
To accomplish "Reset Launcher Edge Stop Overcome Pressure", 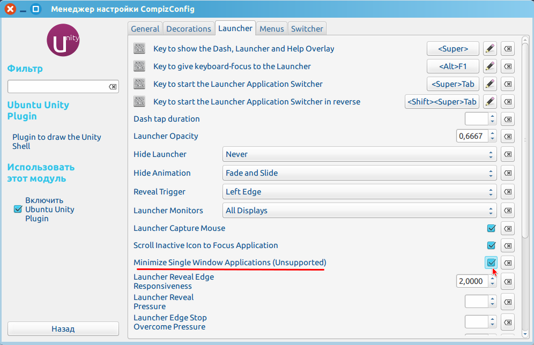I will tap(508, 322).
